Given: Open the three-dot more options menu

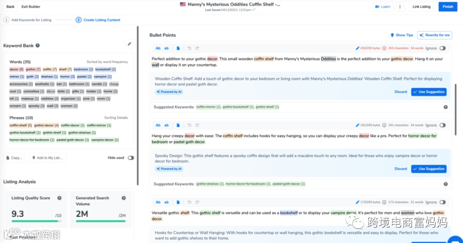Looking at the screenshot, I should click(400, 6).
